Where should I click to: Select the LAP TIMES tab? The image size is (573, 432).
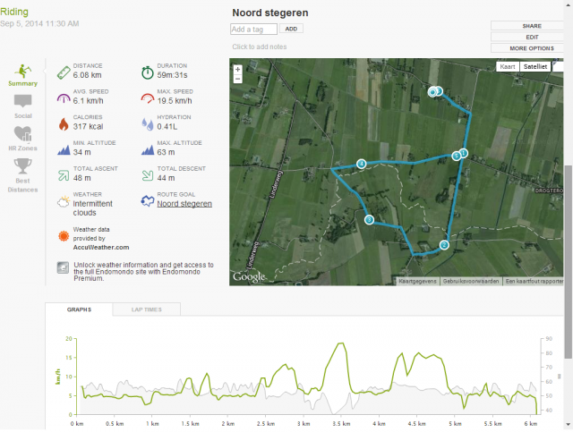[147, 309]
